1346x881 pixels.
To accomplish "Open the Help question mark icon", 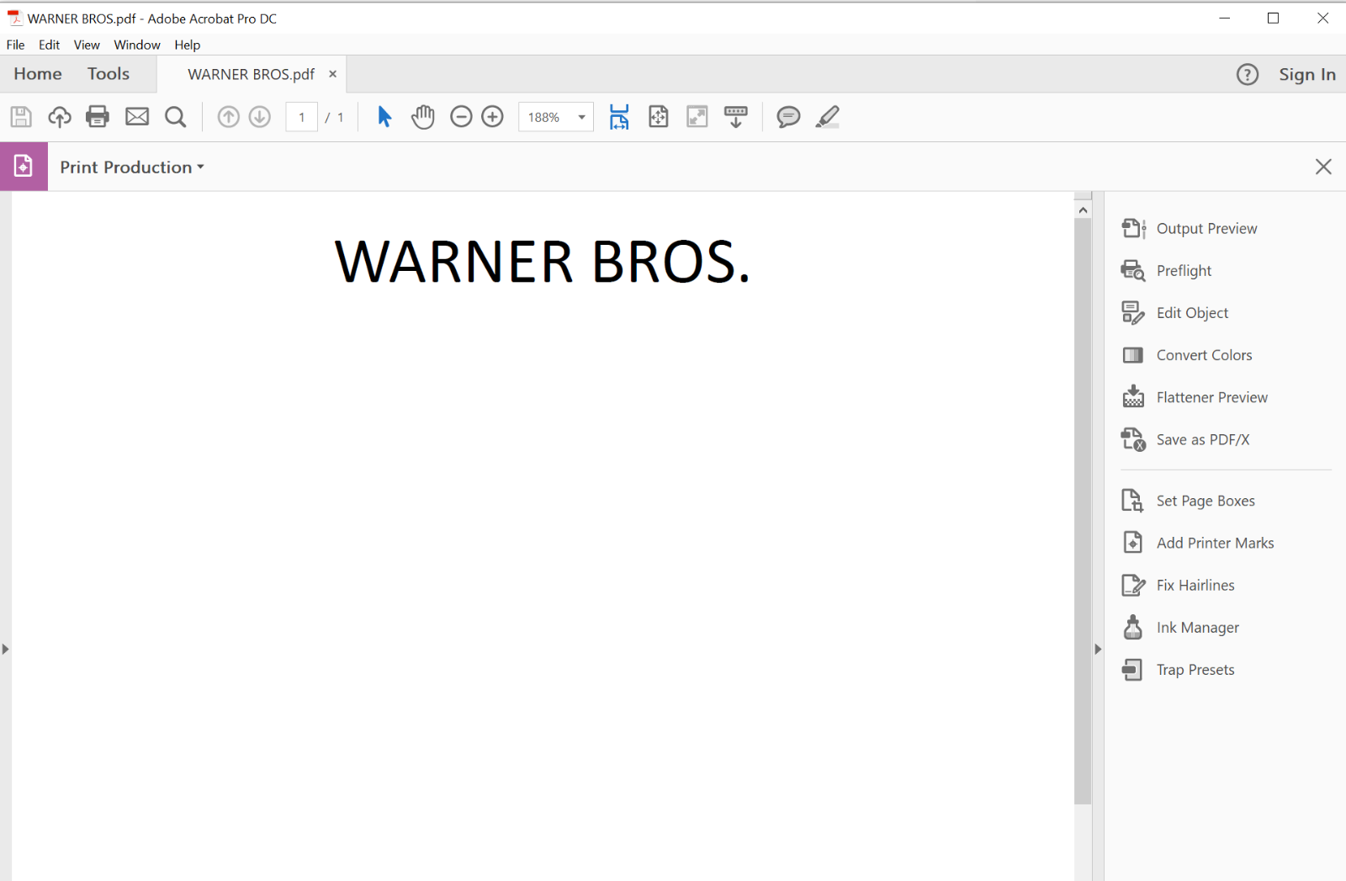I will [1248, 75].
